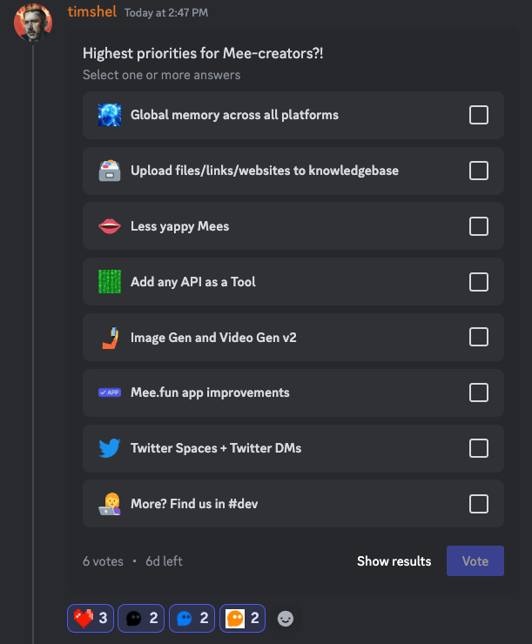
Task: Open the add reaction emoji picker
Action: [286, 619]
